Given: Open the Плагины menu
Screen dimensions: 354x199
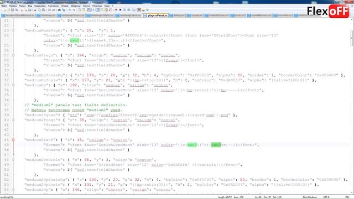Looking at the screenshot, I should (x=97, y=6).
